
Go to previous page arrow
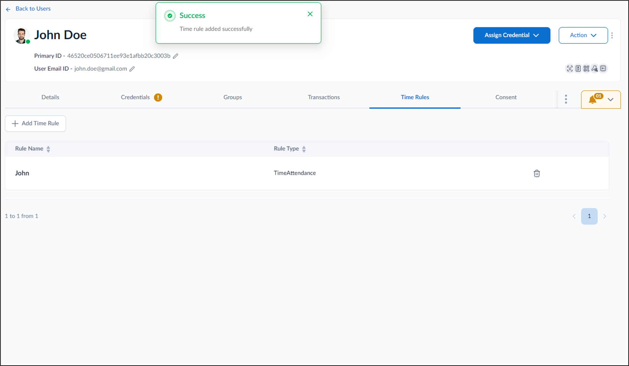coord(574,216)
